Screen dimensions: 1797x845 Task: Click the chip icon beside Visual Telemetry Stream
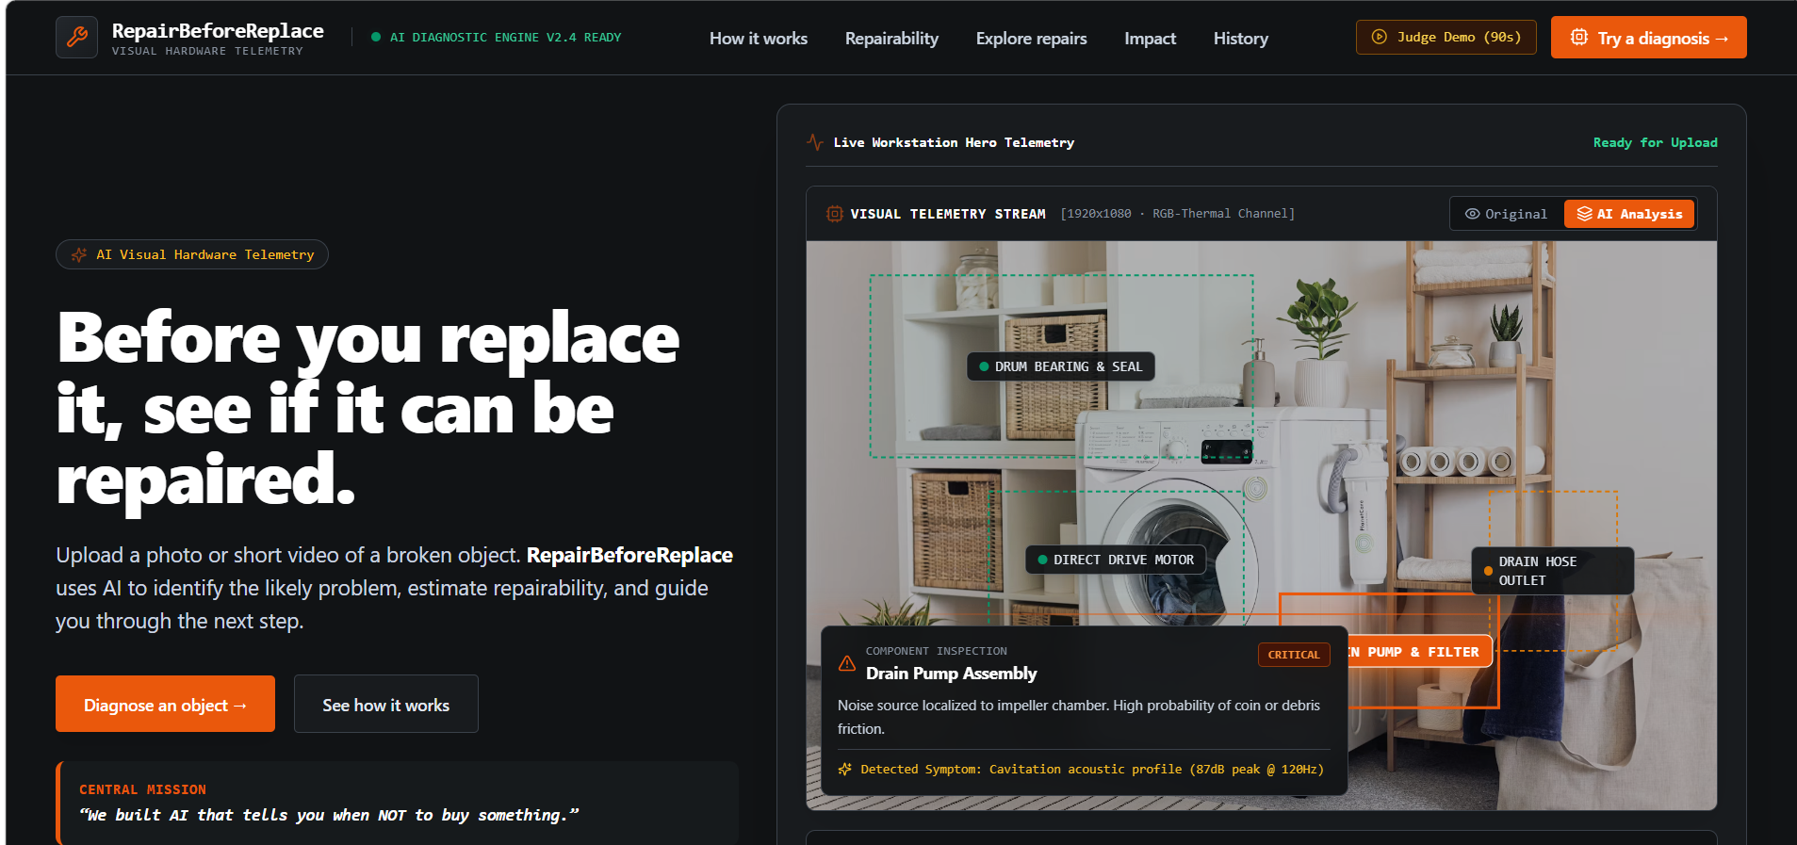coord(834,214)
